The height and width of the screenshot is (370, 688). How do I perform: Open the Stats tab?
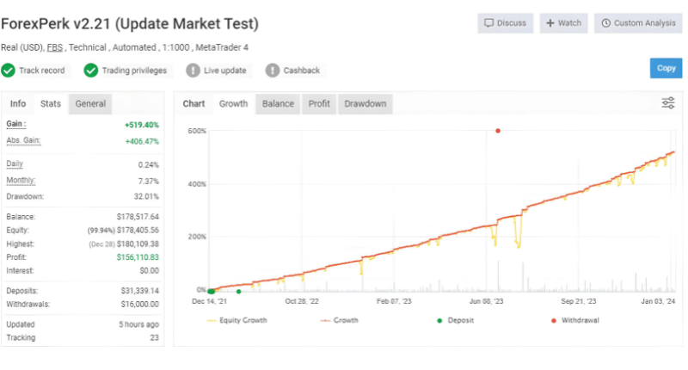(x=51, y=104)
